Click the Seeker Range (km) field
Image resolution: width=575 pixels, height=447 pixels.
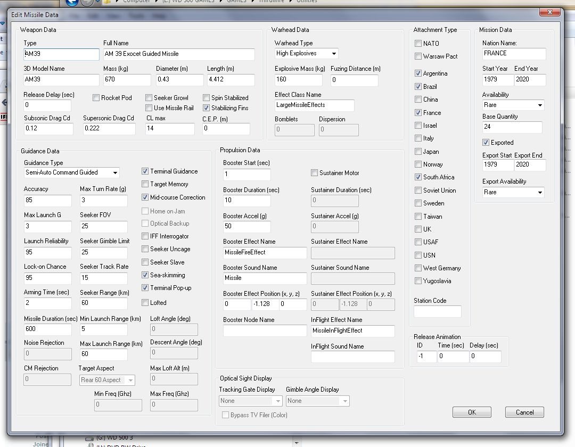(104, 303)
